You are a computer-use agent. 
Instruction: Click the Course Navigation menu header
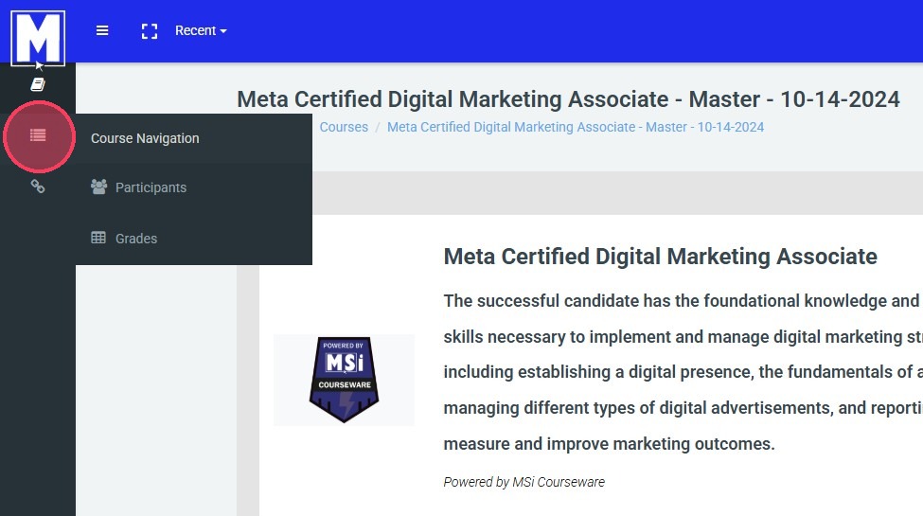click(x=145, y=138)
